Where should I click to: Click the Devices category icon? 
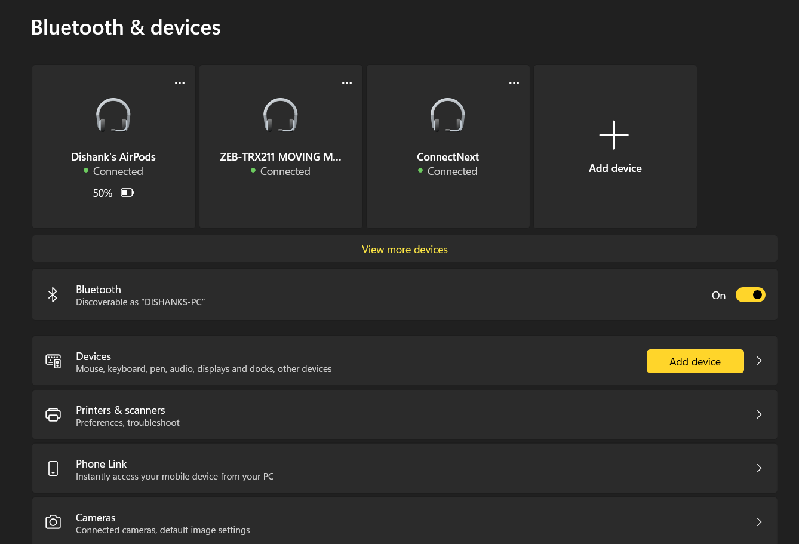click(x=53, y=361)
